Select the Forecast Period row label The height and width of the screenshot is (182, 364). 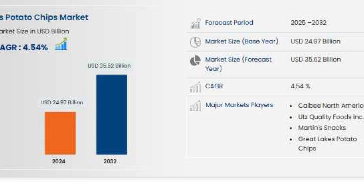230,22
